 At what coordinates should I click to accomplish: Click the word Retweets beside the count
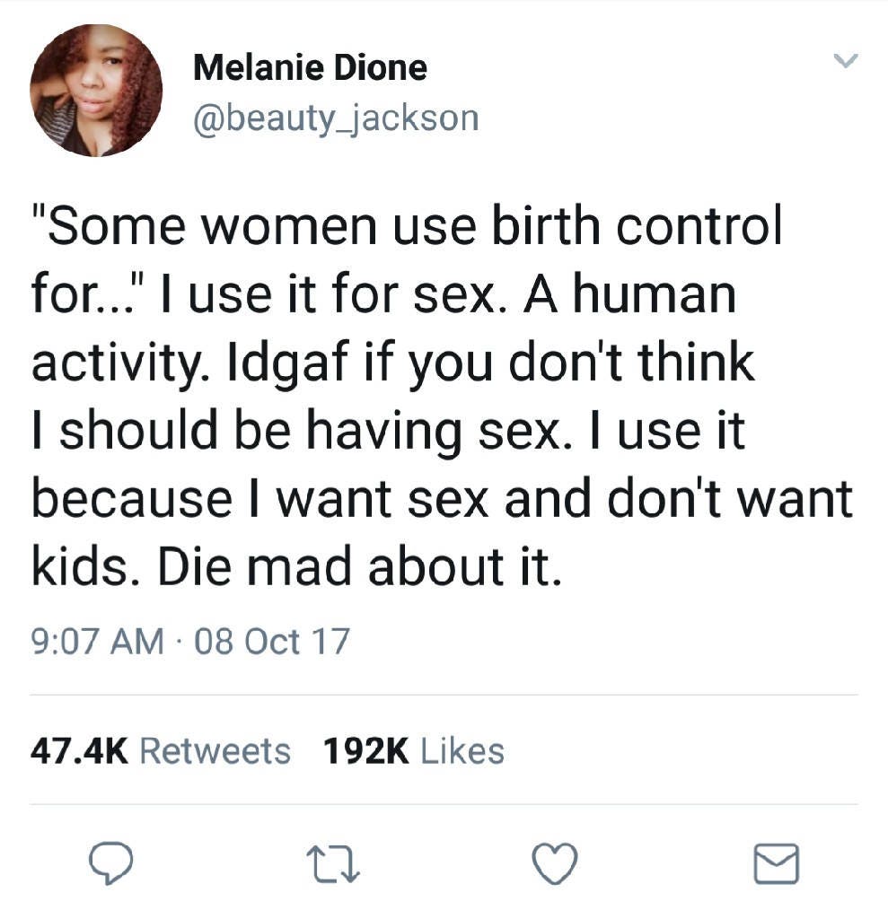[215, 750]
